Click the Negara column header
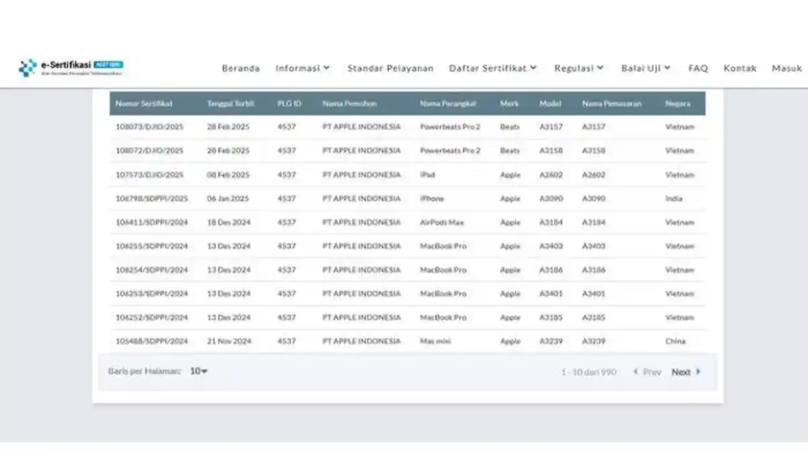Viewport: 808px width, 454px height. click(677, 104)
